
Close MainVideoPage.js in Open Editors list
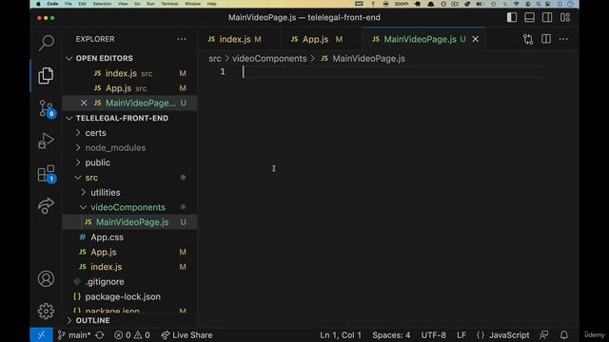coord(84,104)
